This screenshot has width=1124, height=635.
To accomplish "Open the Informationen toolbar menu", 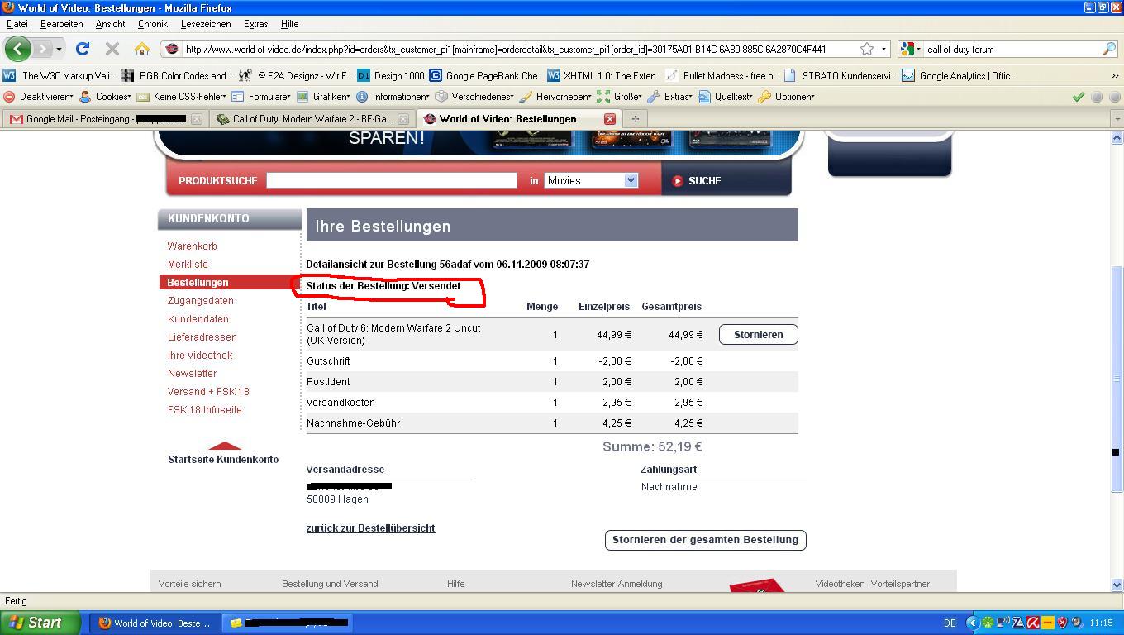I will 392,96.
